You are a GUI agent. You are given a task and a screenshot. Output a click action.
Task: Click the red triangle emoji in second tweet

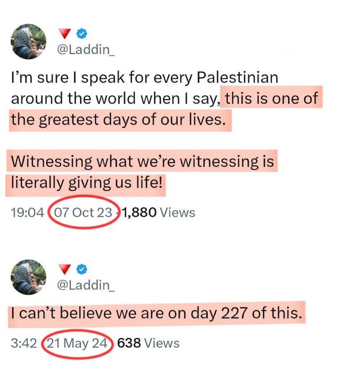64,270
